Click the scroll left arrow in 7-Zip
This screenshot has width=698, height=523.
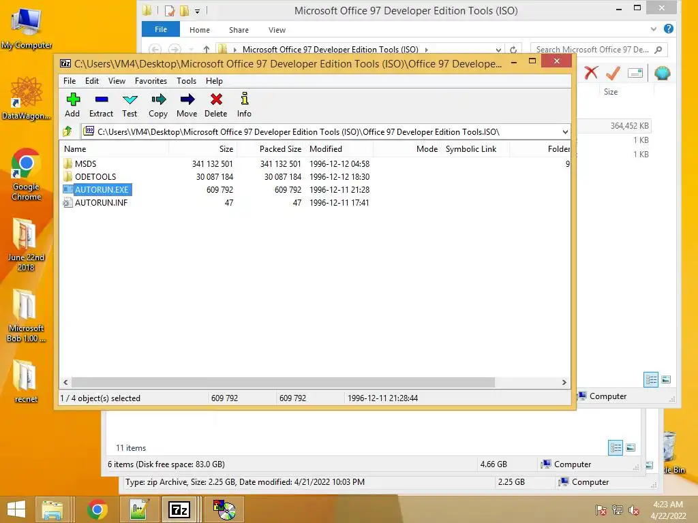click(x=66, y=382)
